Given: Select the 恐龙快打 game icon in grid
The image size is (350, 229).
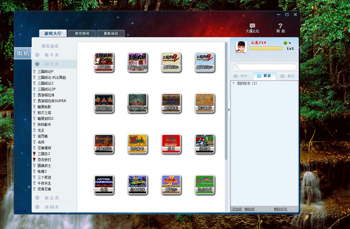Looking at the screenshot, I should pos(205,185).
